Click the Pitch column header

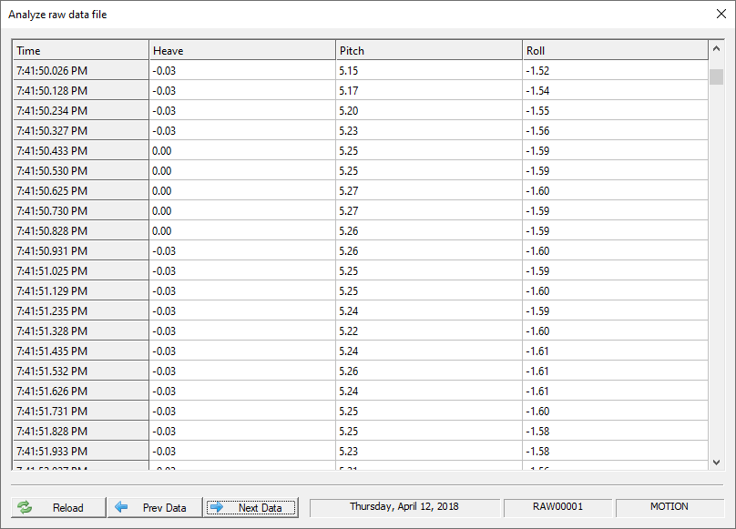429,50
